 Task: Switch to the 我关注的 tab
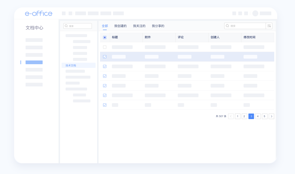point(139,26)
